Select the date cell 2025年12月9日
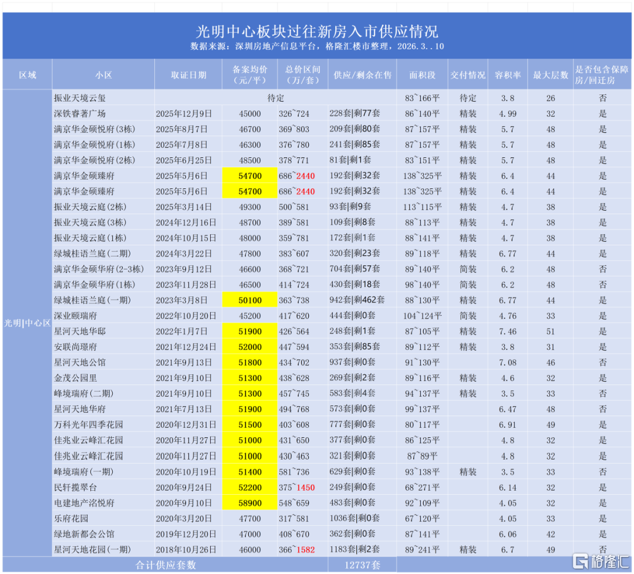 coord(186,114)
